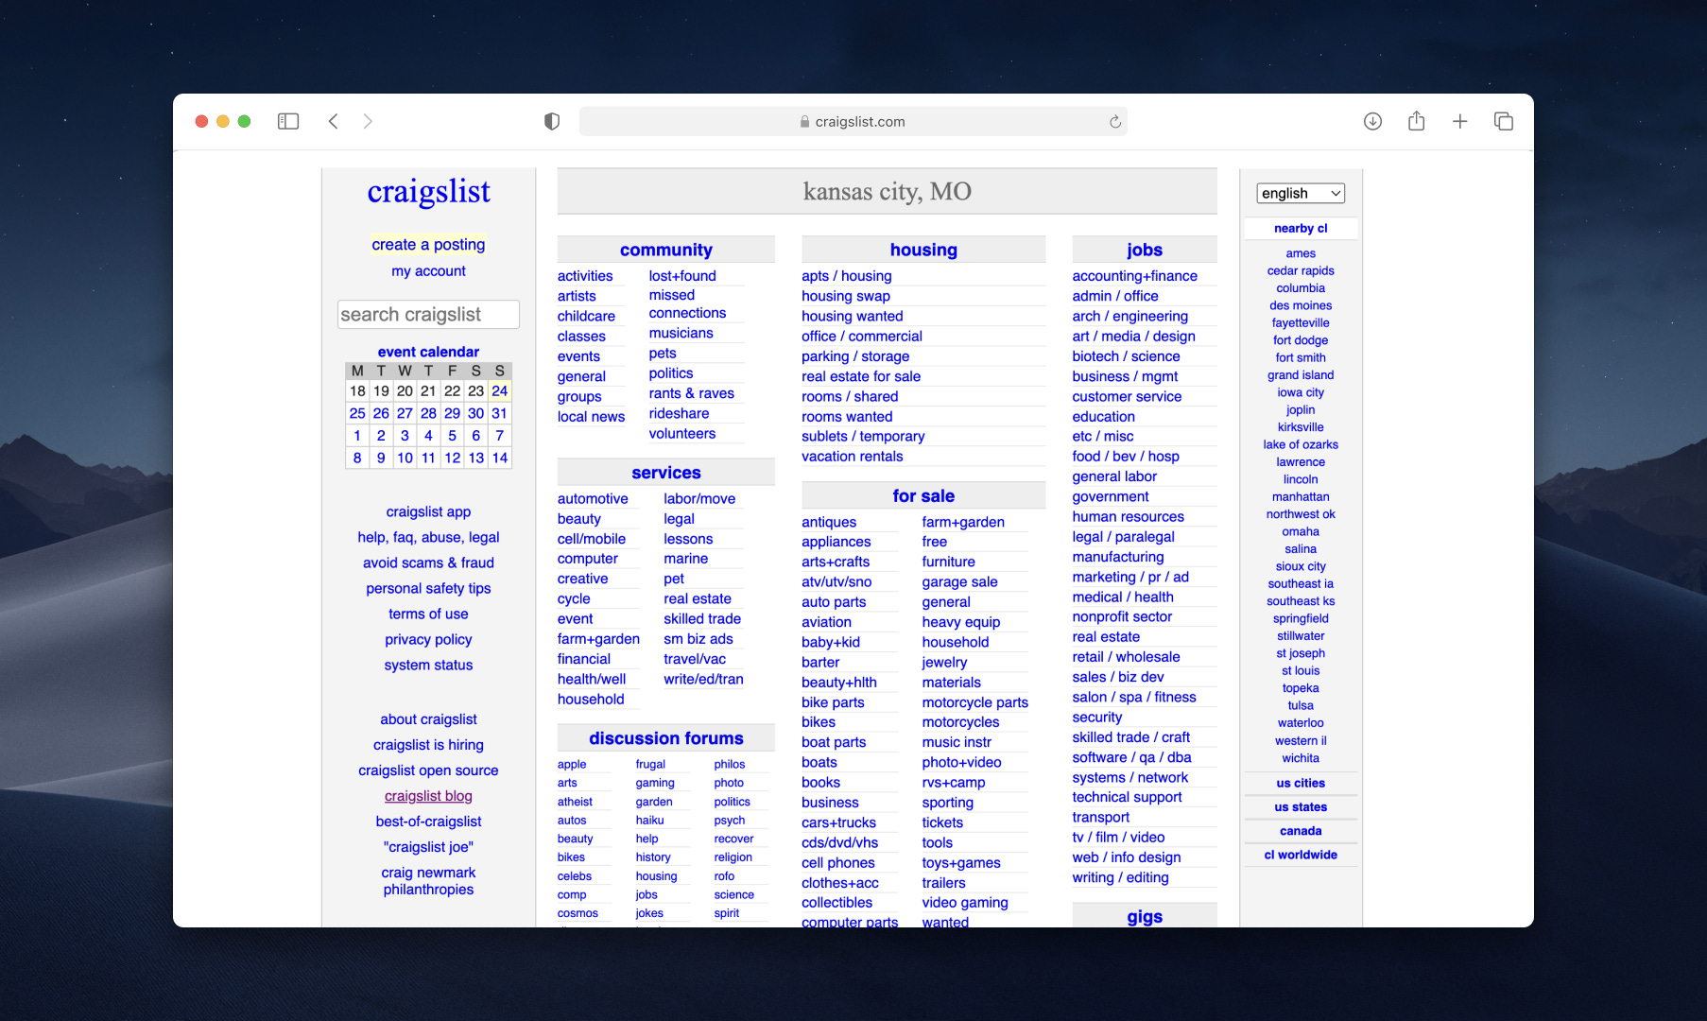Expand the for sale section header

coord(923,495)
